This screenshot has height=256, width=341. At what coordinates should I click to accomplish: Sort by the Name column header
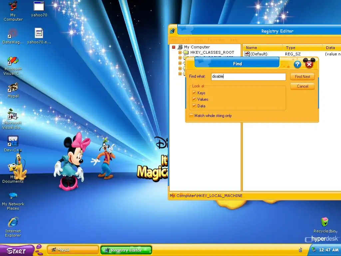262,48
